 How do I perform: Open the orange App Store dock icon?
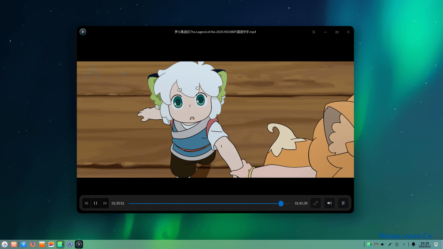(42, 245)
